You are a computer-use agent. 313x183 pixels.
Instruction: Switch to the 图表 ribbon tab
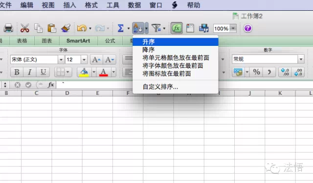pyautogui.click(x=47, y=41)
